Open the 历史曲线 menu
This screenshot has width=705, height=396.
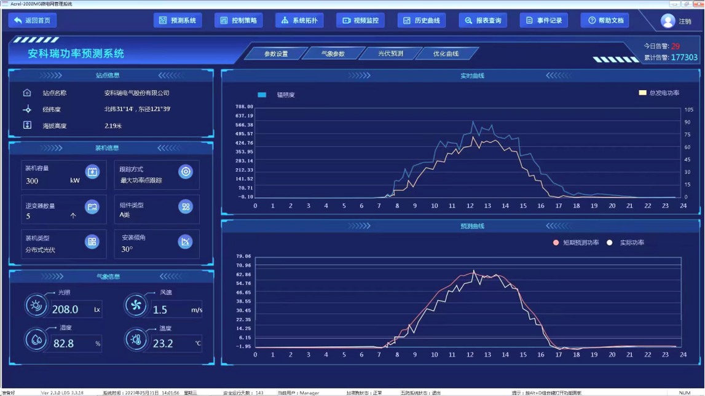[422, 20]
